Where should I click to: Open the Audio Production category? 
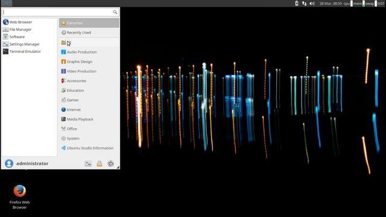(89, 52)
